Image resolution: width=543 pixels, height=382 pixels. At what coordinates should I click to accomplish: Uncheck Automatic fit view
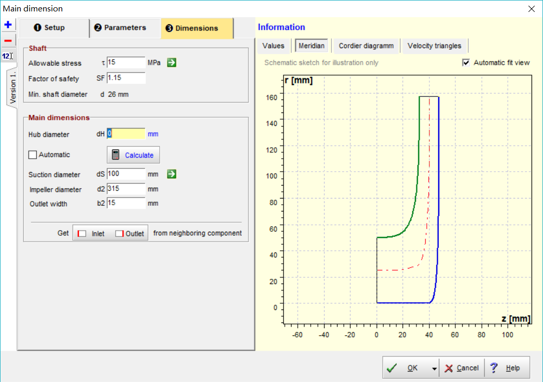(x=466, y=63)
